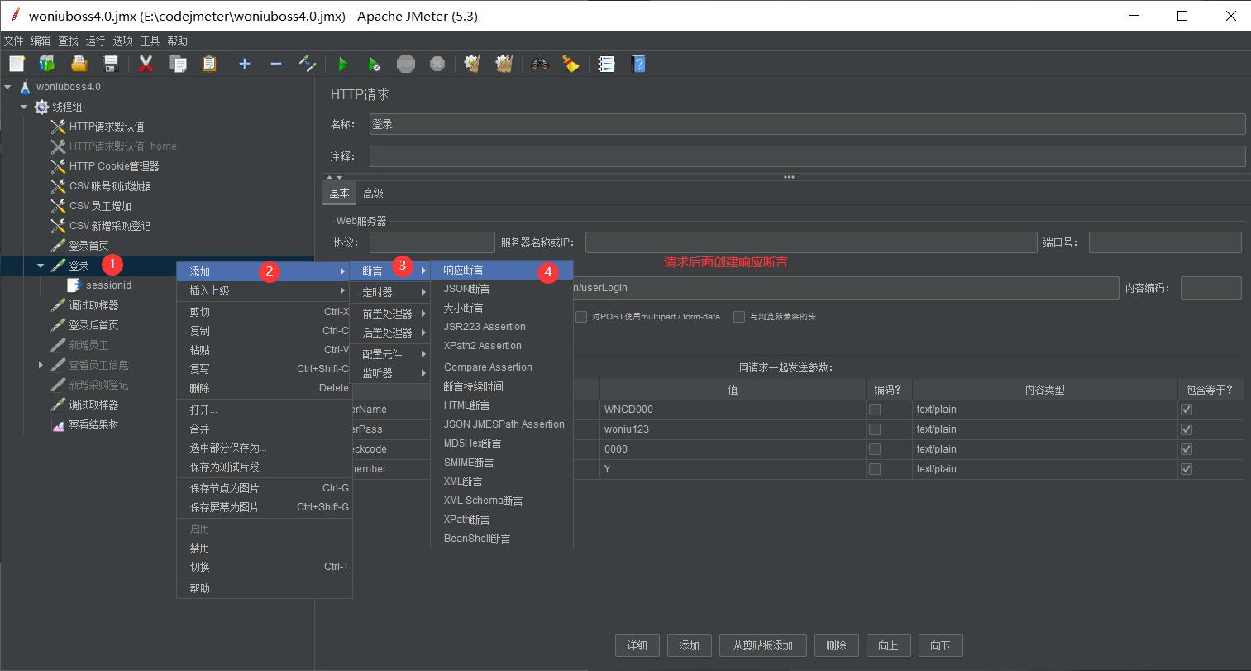This screenshot has width=1251, height=671.
Task: Create a new test plan from toolbar
Action: pyautogui.click(x=17, y=64)
